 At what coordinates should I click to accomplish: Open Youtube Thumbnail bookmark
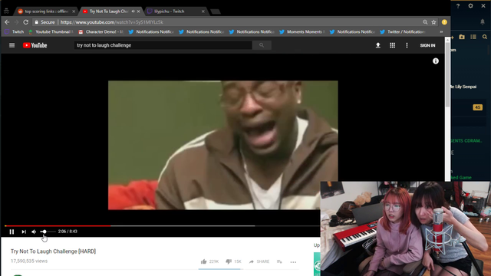[x=51, y=31]
